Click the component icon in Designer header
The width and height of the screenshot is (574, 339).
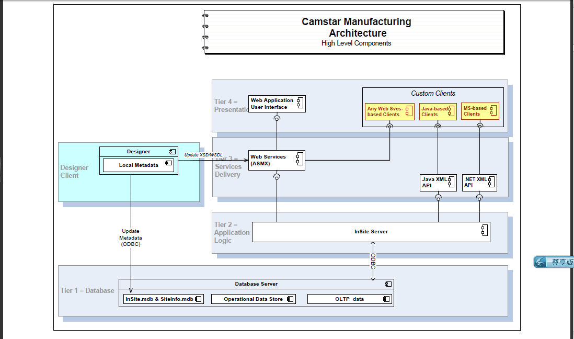click(x=172, y=151)
